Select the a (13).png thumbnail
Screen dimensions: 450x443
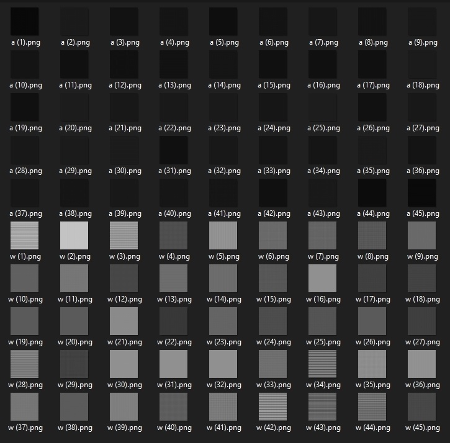click(173, 65)
